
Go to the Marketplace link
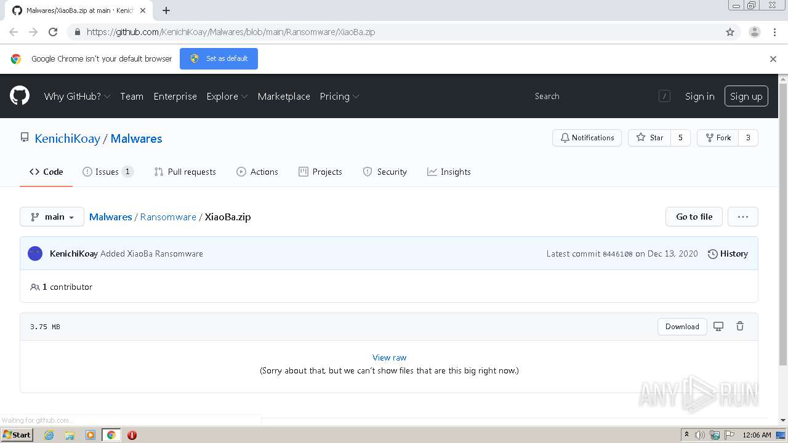(284, 97)
